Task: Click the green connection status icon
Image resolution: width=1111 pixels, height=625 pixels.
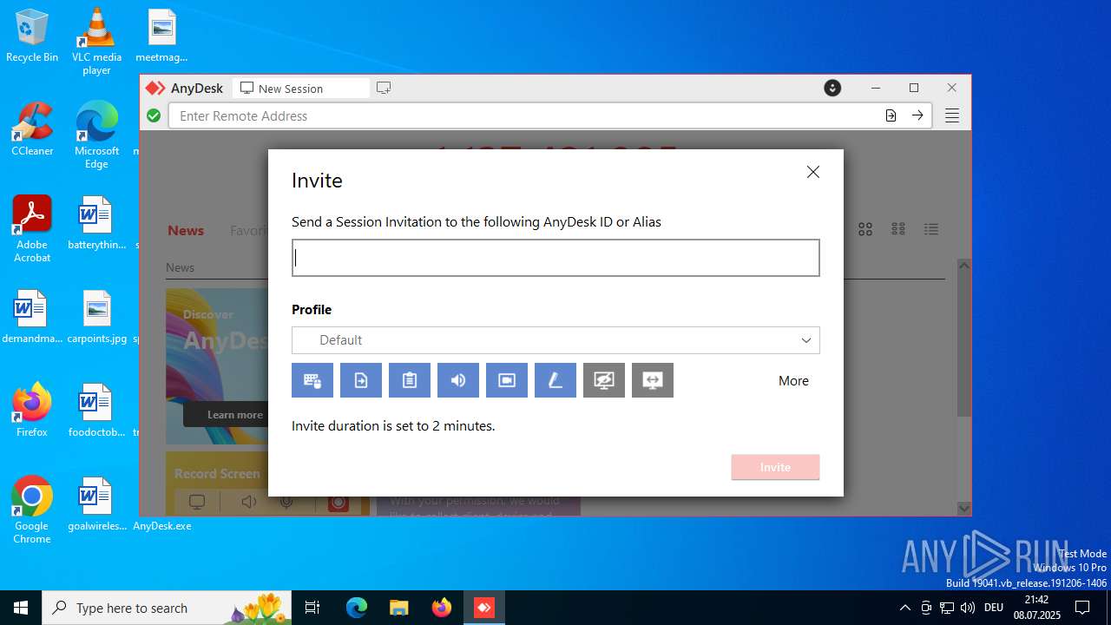Action: click(154, 115)
